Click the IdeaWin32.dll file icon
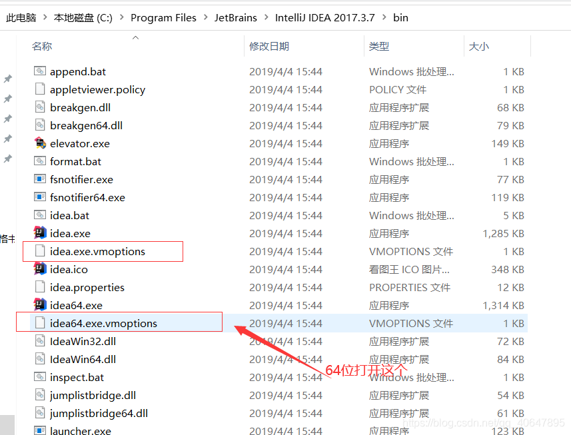571x435 pixels. click(40, 341)
